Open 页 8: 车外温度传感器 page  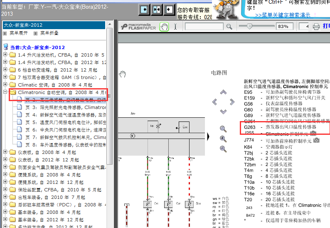click(65, 145)
